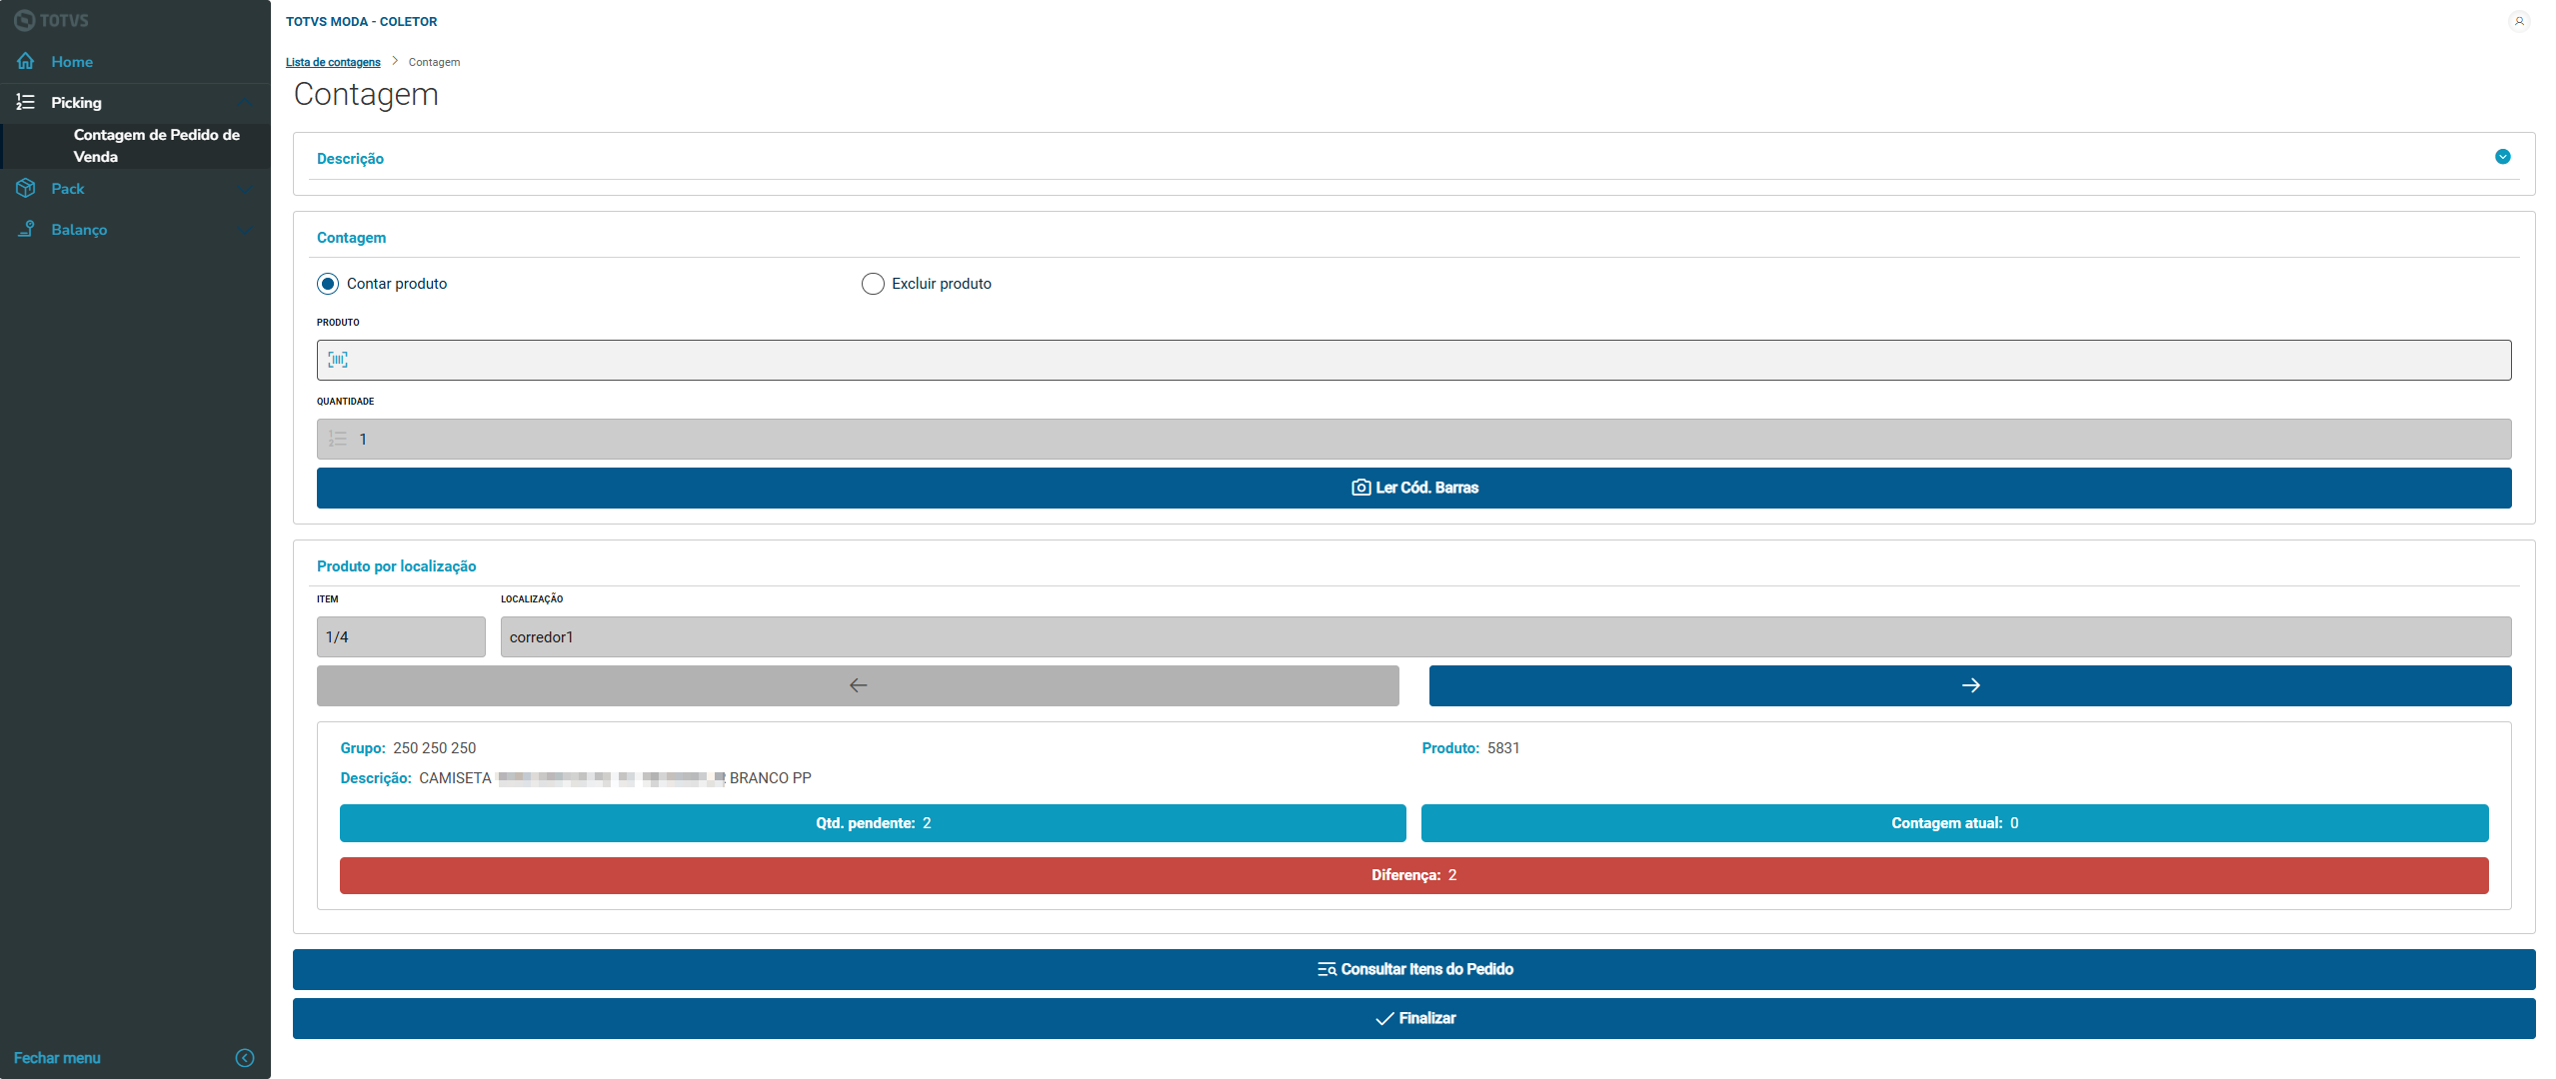Click the Ler Cód. Barras button

pos(1413,488)
